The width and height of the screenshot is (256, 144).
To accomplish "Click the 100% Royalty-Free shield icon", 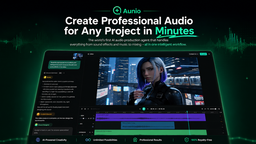I will pyautogui.click(x=187, y=140).
